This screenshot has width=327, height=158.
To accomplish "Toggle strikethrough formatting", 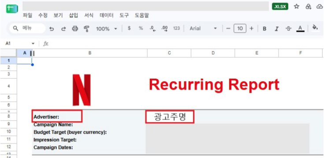I will (x=288, y=29).
